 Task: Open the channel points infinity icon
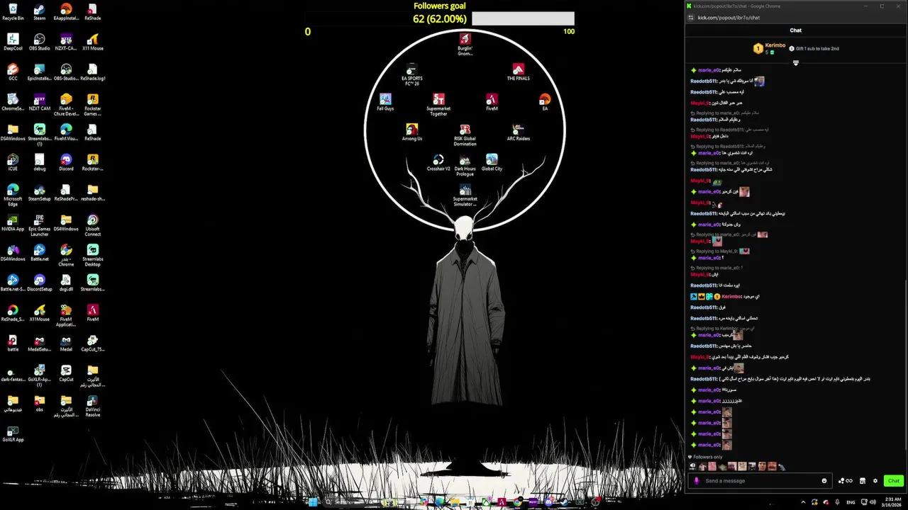[x=846, y=481]
